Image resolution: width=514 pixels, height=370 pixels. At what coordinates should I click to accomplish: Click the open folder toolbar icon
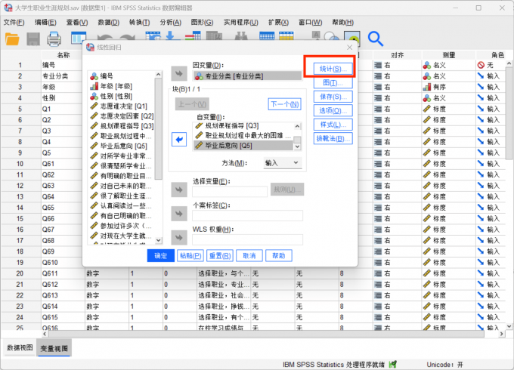13,39
